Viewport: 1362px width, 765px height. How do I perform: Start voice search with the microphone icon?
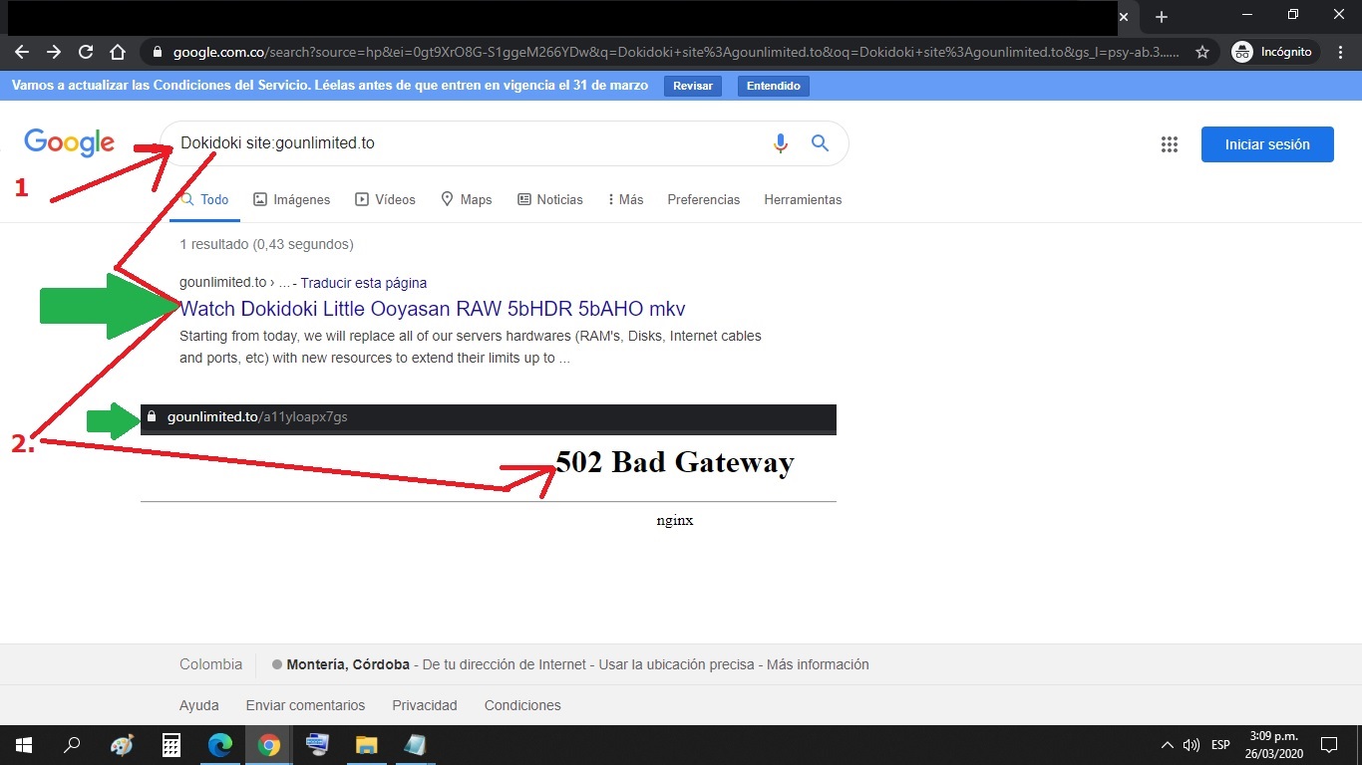pyautogui.click(x=781, y=143)
